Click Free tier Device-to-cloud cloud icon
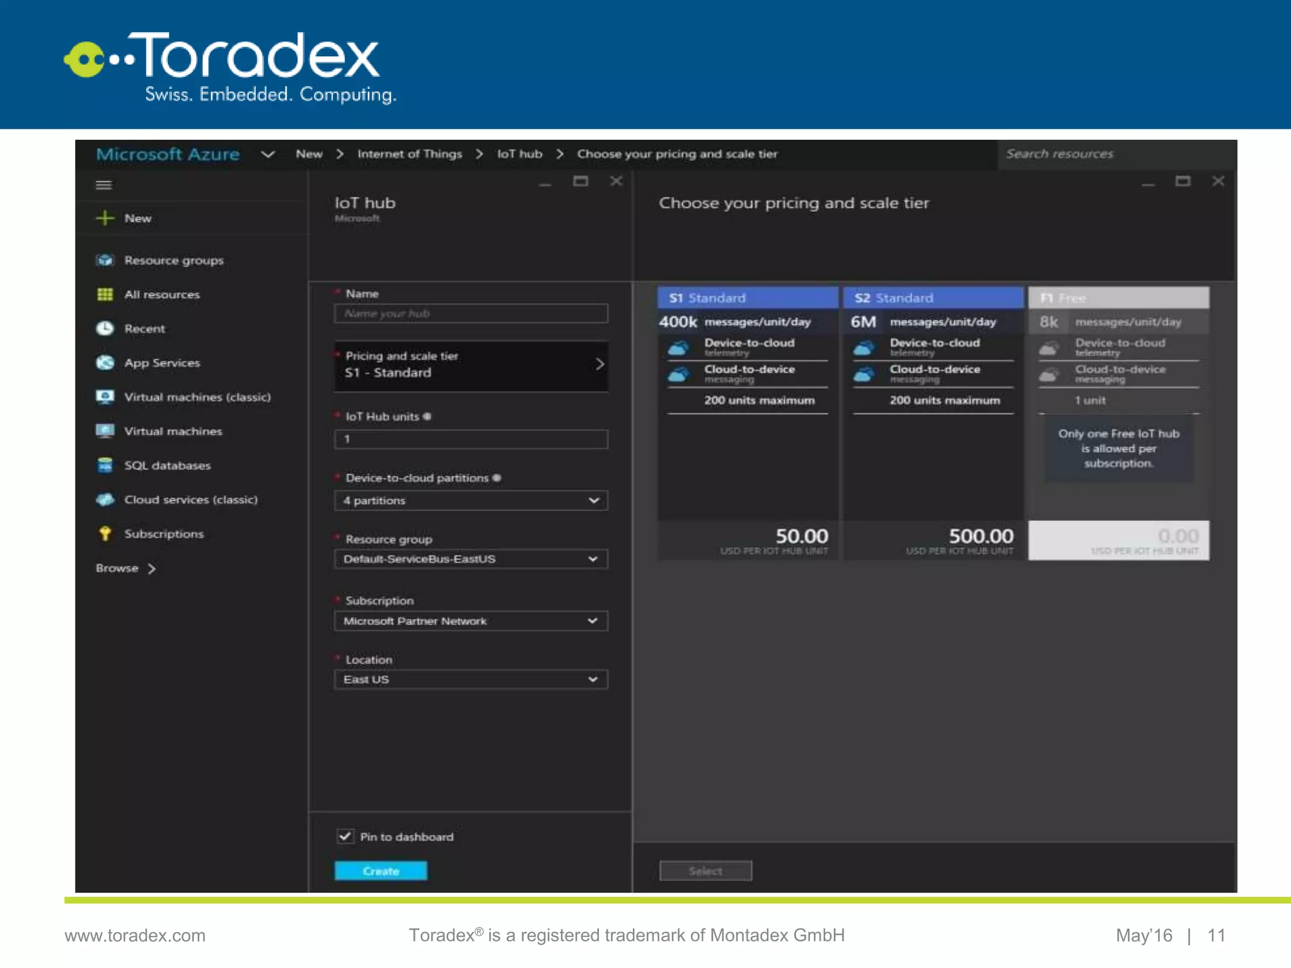Viewport: 1291px width, 968px height. point(1048,348)
